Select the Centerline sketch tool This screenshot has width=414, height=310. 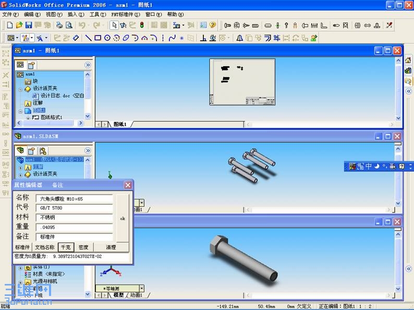[163, 38]
